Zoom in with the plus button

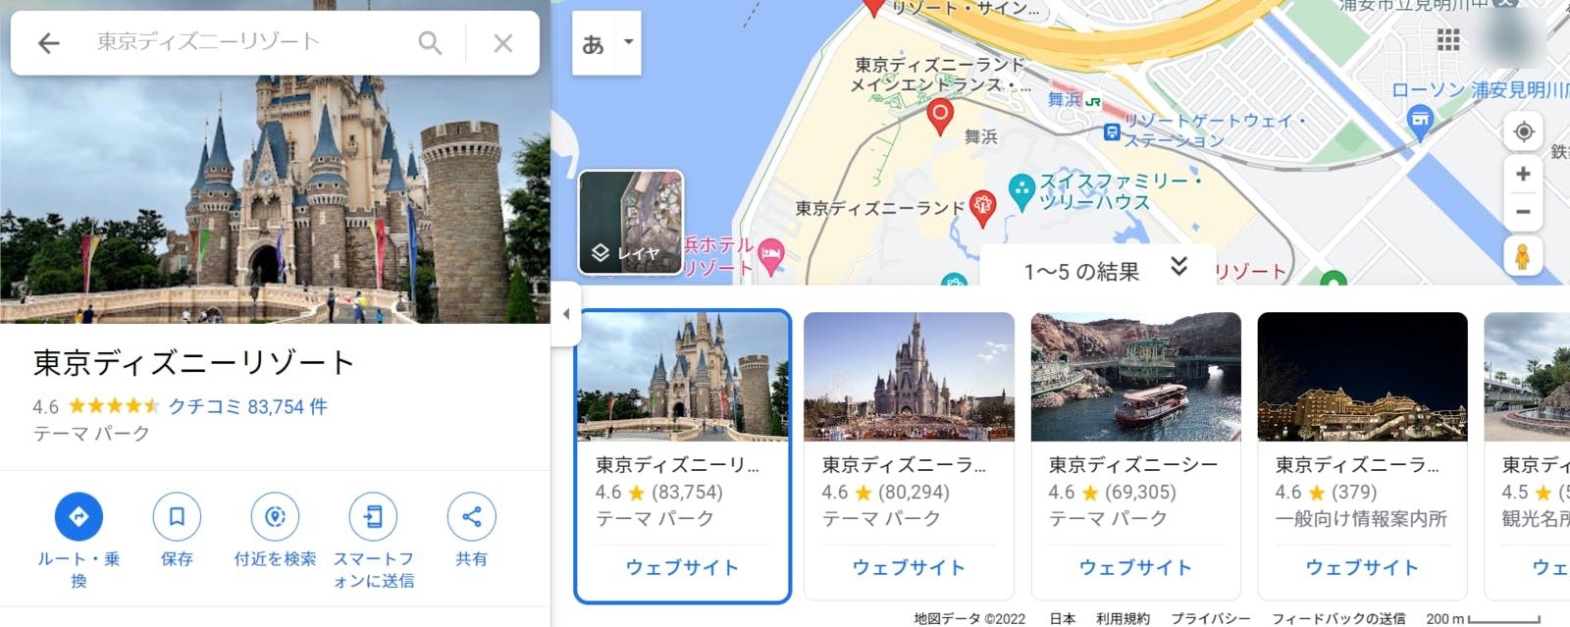pyautogui.click(x=1524, y=174)
